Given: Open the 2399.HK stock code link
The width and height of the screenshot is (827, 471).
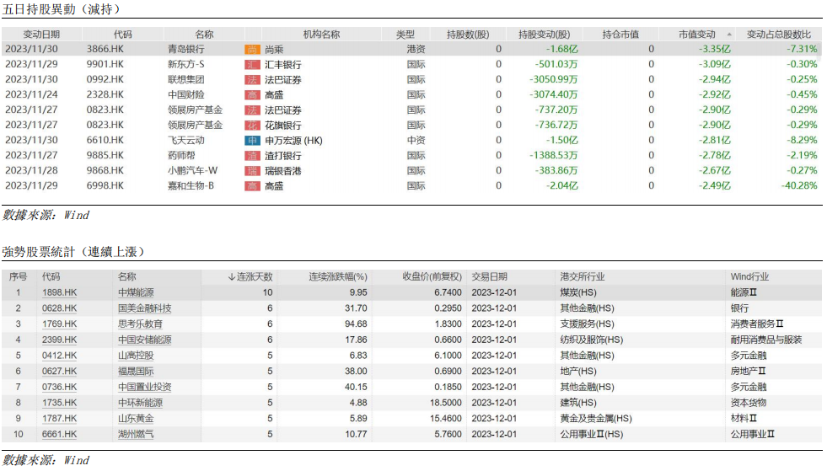Looking at the screenshot, I should click(59, 340).
